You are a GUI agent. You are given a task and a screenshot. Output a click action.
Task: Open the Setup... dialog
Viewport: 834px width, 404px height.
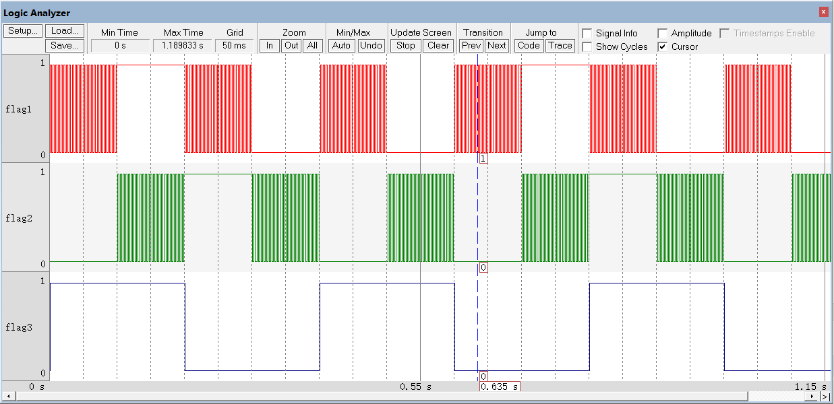[x=23, y=31]
